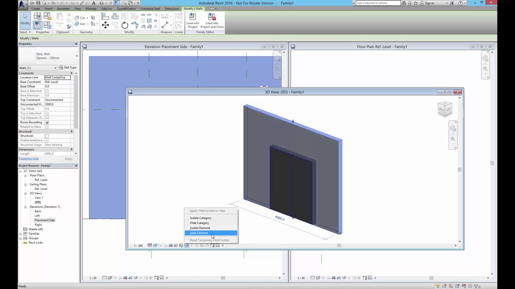Click Temporary Hide/Isolate glasses icon in 3D View bar
The image size is (515, 289).
click(186, 245)
